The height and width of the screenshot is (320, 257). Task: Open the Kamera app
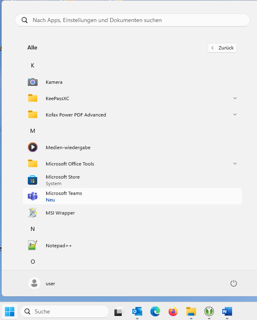point(54,82)
